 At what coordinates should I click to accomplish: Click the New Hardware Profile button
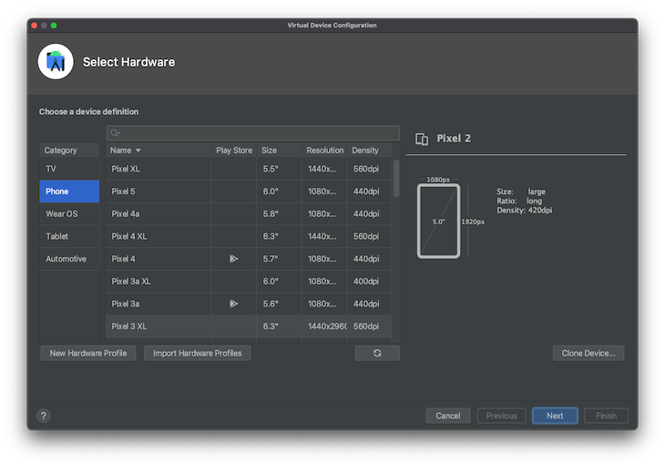88,353
